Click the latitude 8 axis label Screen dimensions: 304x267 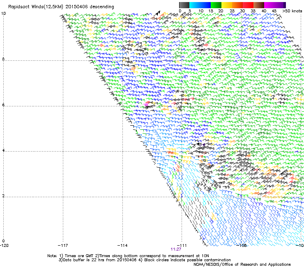3,59
